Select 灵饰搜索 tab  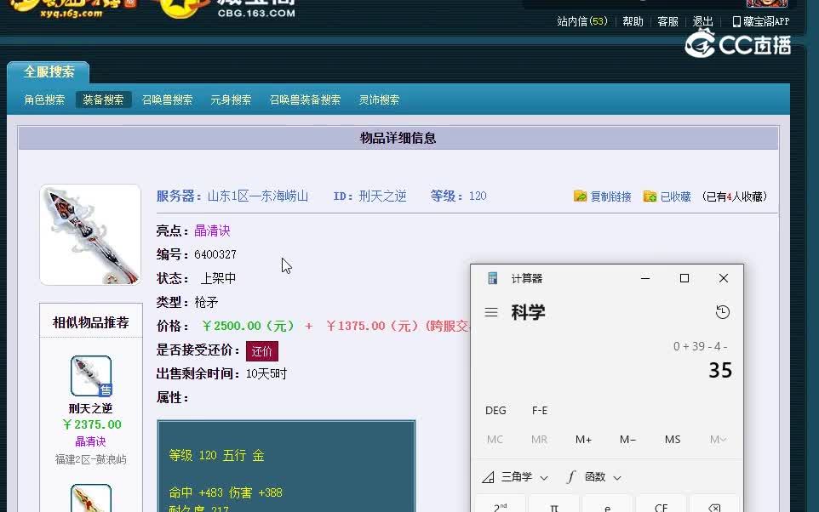(x=379, y=100)
